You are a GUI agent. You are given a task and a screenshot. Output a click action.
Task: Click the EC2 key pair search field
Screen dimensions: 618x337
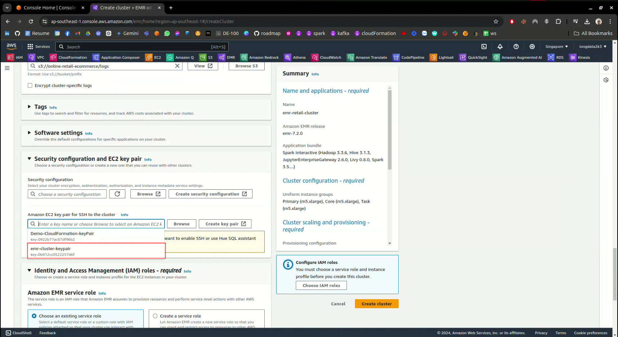pyautogui.click(x=99, y=224)
